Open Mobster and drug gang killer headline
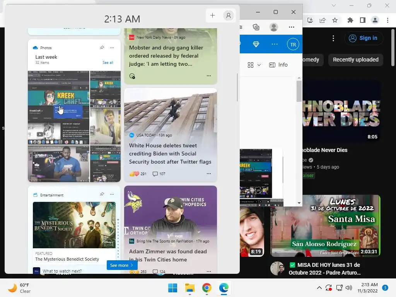 pyautogui.click(x=166, y=56)
